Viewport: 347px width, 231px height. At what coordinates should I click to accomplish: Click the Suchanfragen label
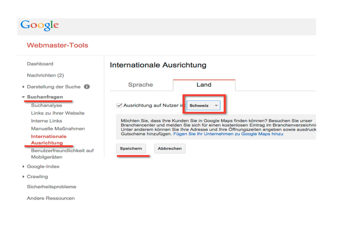(45, 97)
